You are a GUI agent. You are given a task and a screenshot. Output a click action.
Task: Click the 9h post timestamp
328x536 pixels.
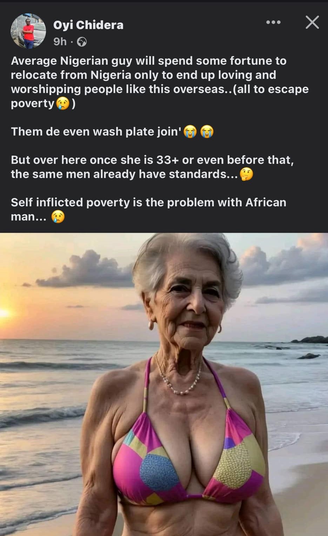click(60, 42)
